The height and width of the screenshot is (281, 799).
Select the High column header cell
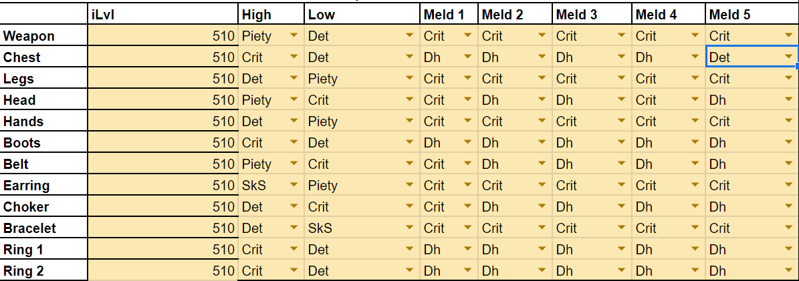coord(270,15)
